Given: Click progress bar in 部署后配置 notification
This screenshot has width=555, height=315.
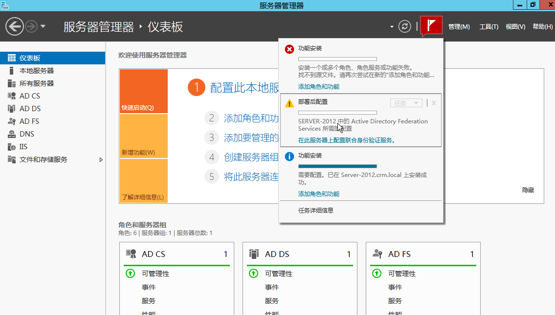Looking at the screenshot, I should [337, 113].
